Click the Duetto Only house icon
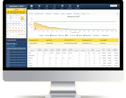This screenshot has height=98, width=126. pos(78,6)
